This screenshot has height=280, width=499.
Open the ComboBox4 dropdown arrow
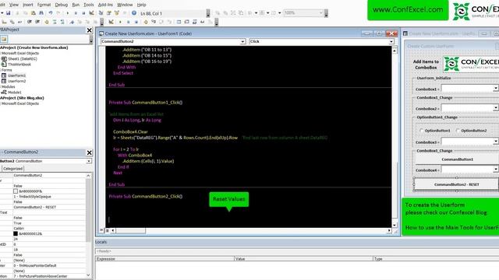[x=496, y=170]
